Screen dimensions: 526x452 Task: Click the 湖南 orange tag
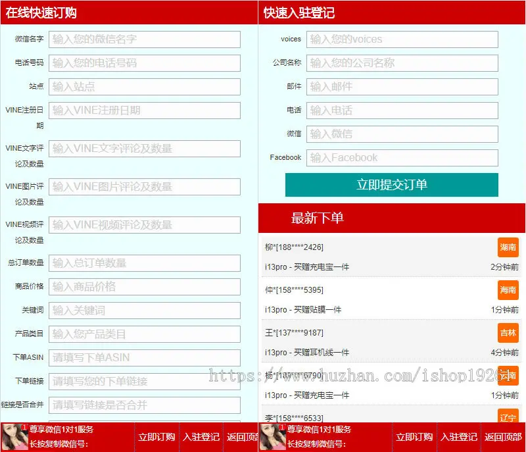508,247
